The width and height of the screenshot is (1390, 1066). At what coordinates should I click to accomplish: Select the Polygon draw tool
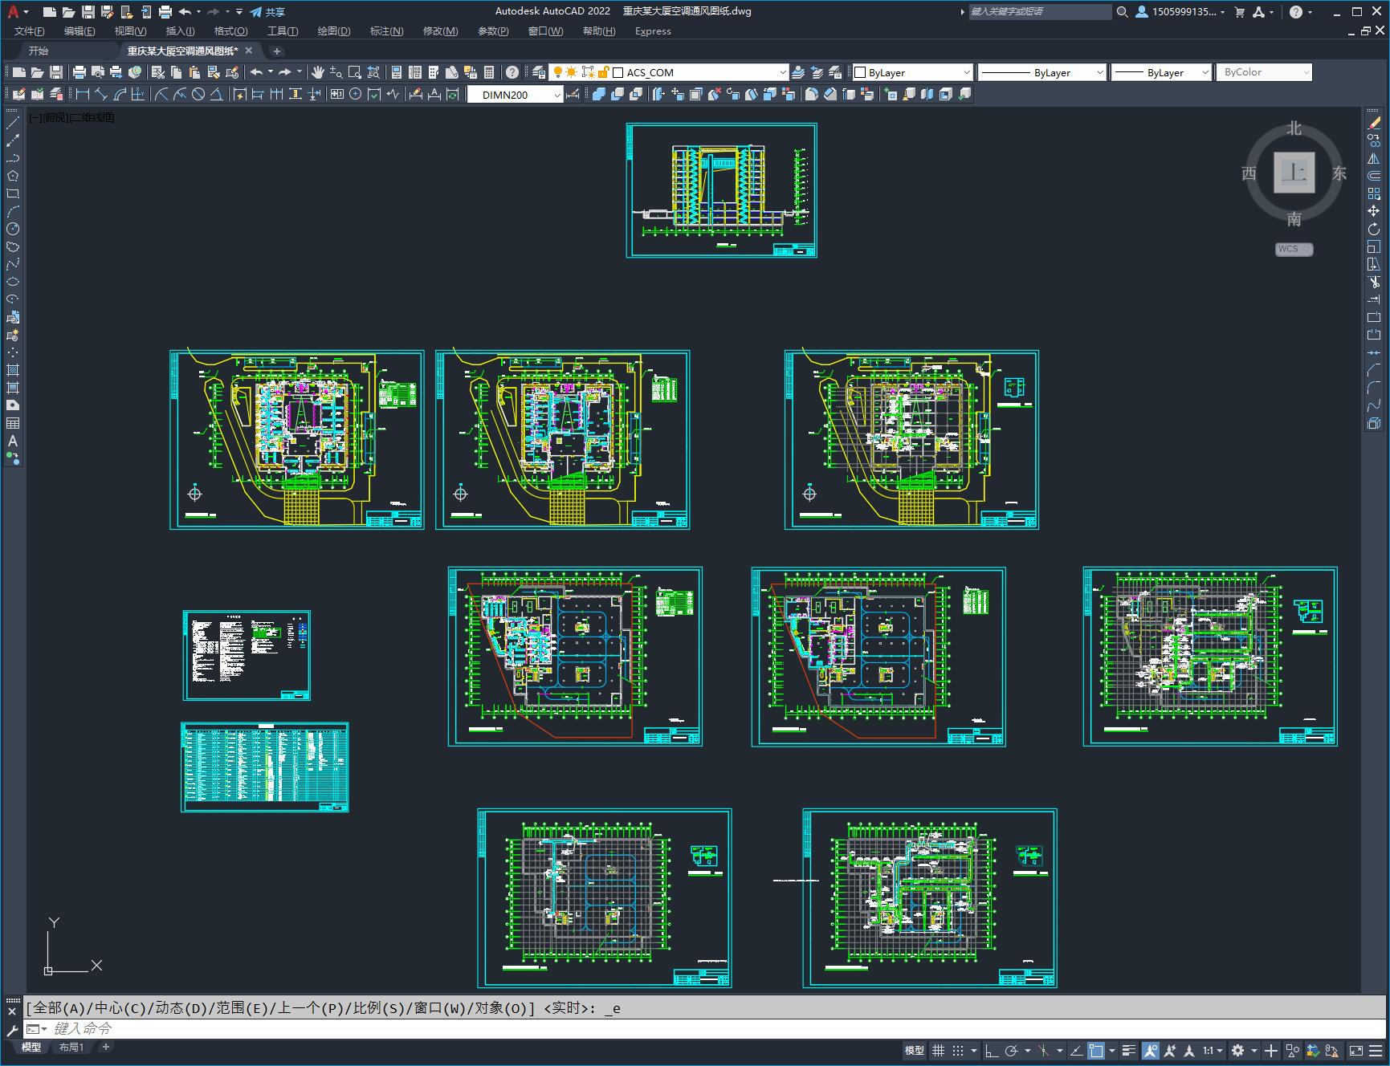coord(12,176)
